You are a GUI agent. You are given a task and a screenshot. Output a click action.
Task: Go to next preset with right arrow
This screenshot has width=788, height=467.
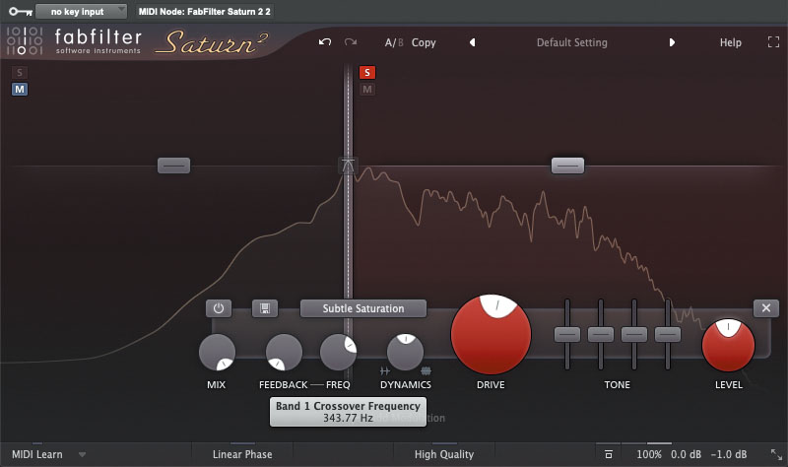point(672,42)
